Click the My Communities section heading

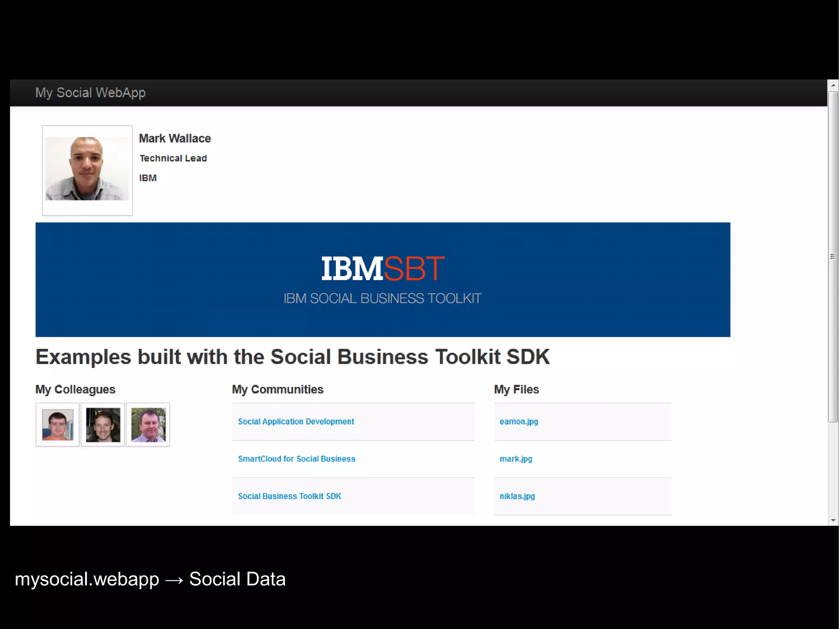[x=278, y=389]
